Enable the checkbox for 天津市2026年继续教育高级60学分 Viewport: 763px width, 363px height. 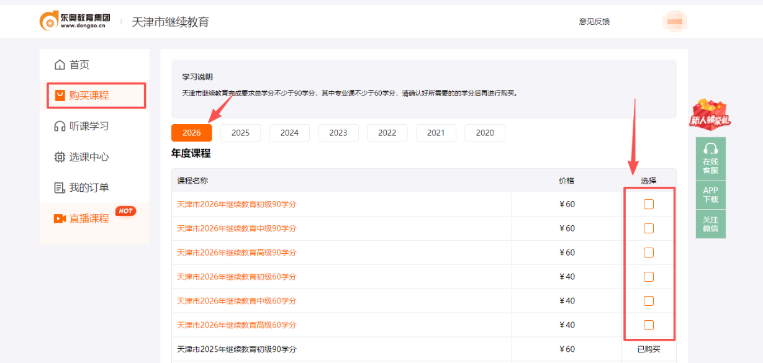coord(649,325)
